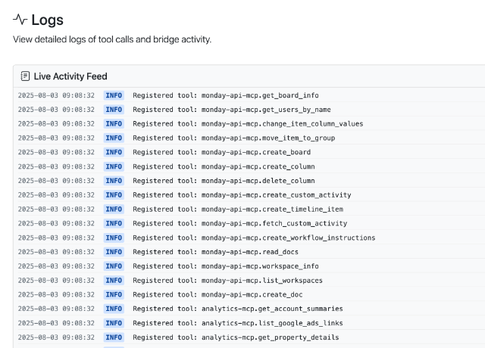This screenshot has height=348, width=485.
Task: Click log row for get_board_info tool
Action: [x=249, y=95]
